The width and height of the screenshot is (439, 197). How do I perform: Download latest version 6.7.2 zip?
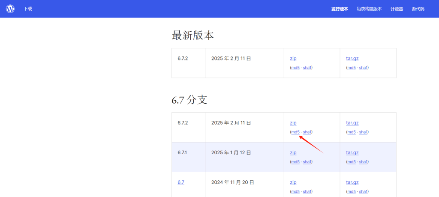(x=293, y=58)
